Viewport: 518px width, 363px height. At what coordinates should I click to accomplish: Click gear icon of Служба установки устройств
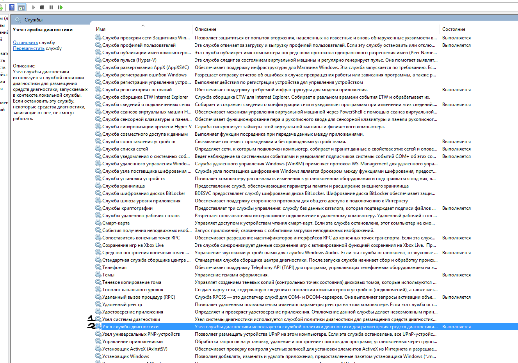click(98, 179)
